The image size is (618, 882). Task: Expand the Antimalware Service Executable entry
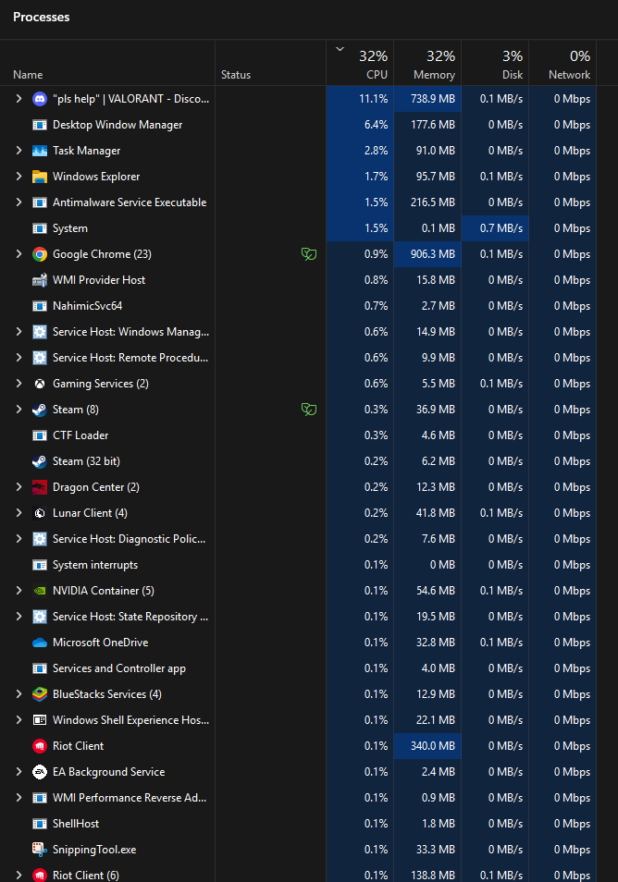19,202
